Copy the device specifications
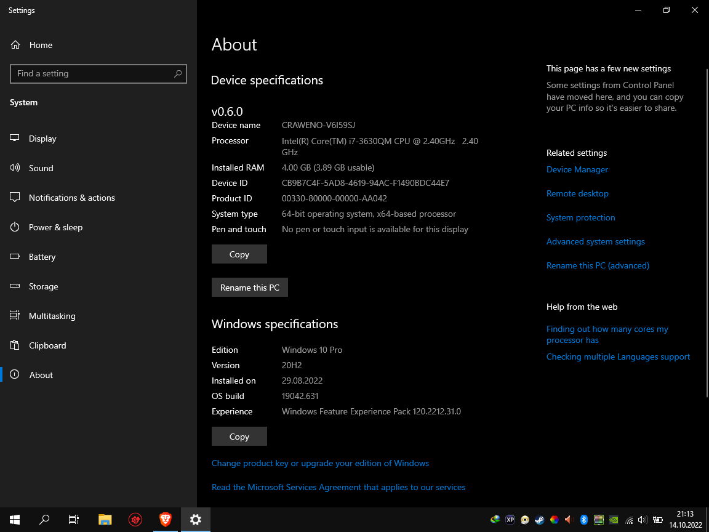Image resolution: width=709 pixels, height=532 pixels. [239, 254]
